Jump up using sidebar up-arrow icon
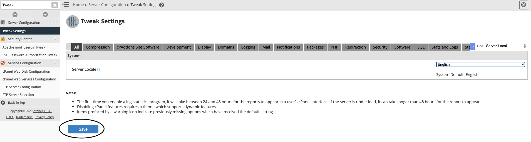This screenshot has width=531, height=142. 15,14
